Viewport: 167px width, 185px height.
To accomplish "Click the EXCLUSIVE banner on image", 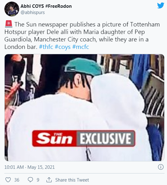I will tap(106, 138).
